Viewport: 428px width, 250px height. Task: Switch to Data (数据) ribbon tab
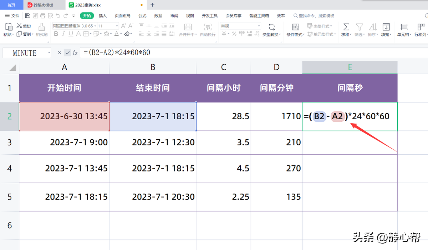tap(158, 16)
